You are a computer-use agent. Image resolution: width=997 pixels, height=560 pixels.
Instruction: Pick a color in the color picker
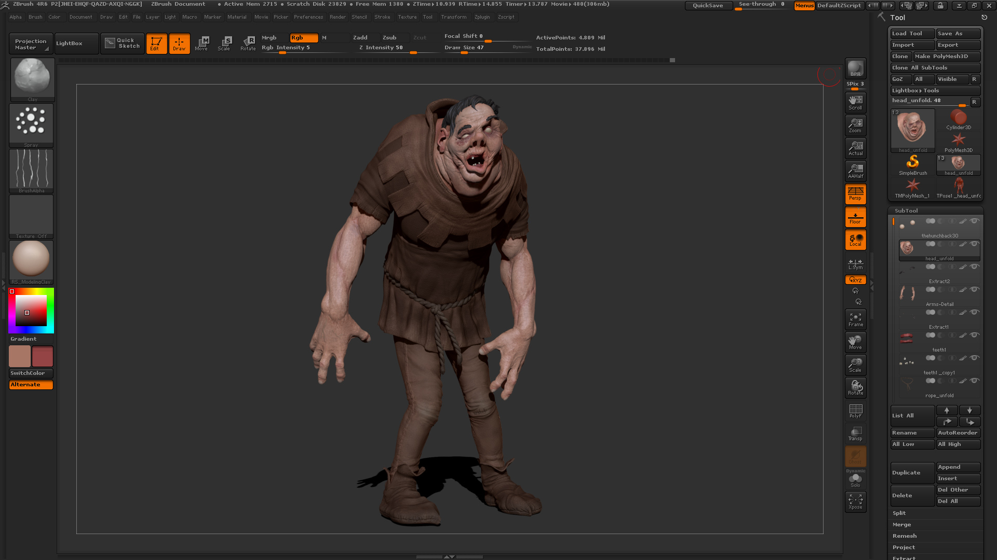tap(31, 311)
